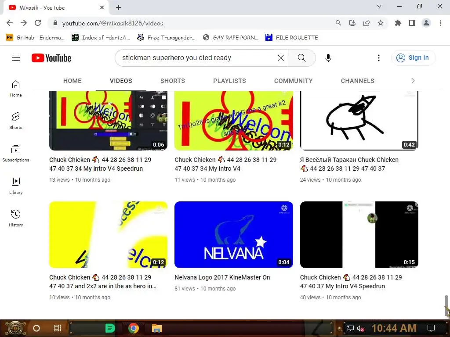Open the FILE ROULETTE bookmark
Viewport: 450px width, 337px height.
292,37
